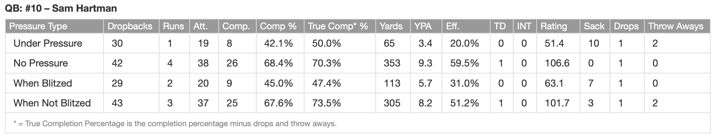Click the Under Pressure row label
Viewport: 716px width, 140px height.
48,43
